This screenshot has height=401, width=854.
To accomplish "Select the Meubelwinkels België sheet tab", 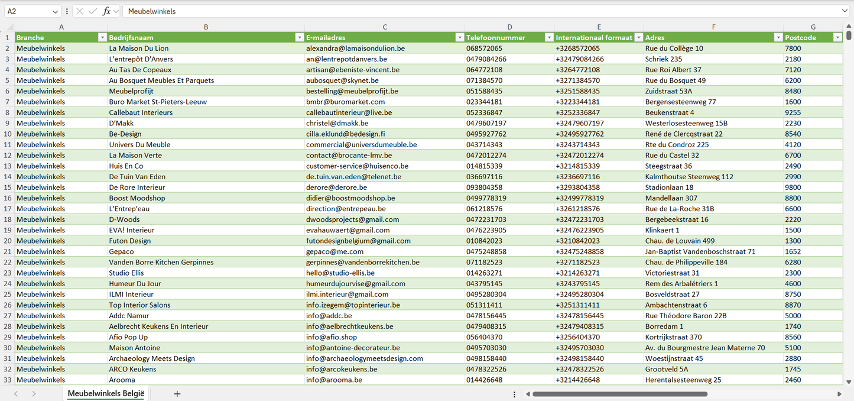I will click(x=106, y=394).
